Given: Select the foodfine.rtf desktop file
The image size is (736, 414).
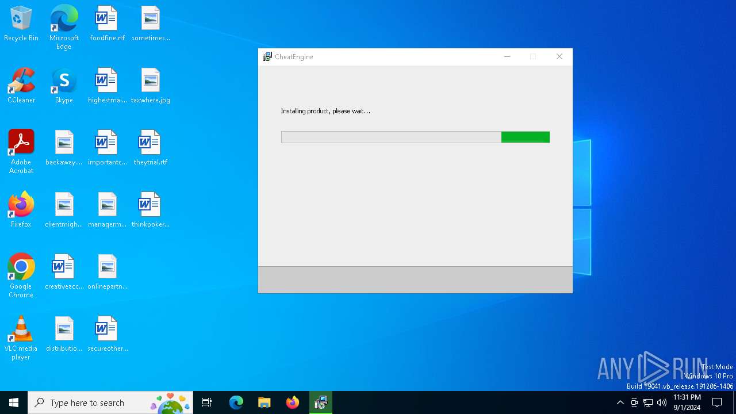Looking at the screenshot, I should point(107,24).
